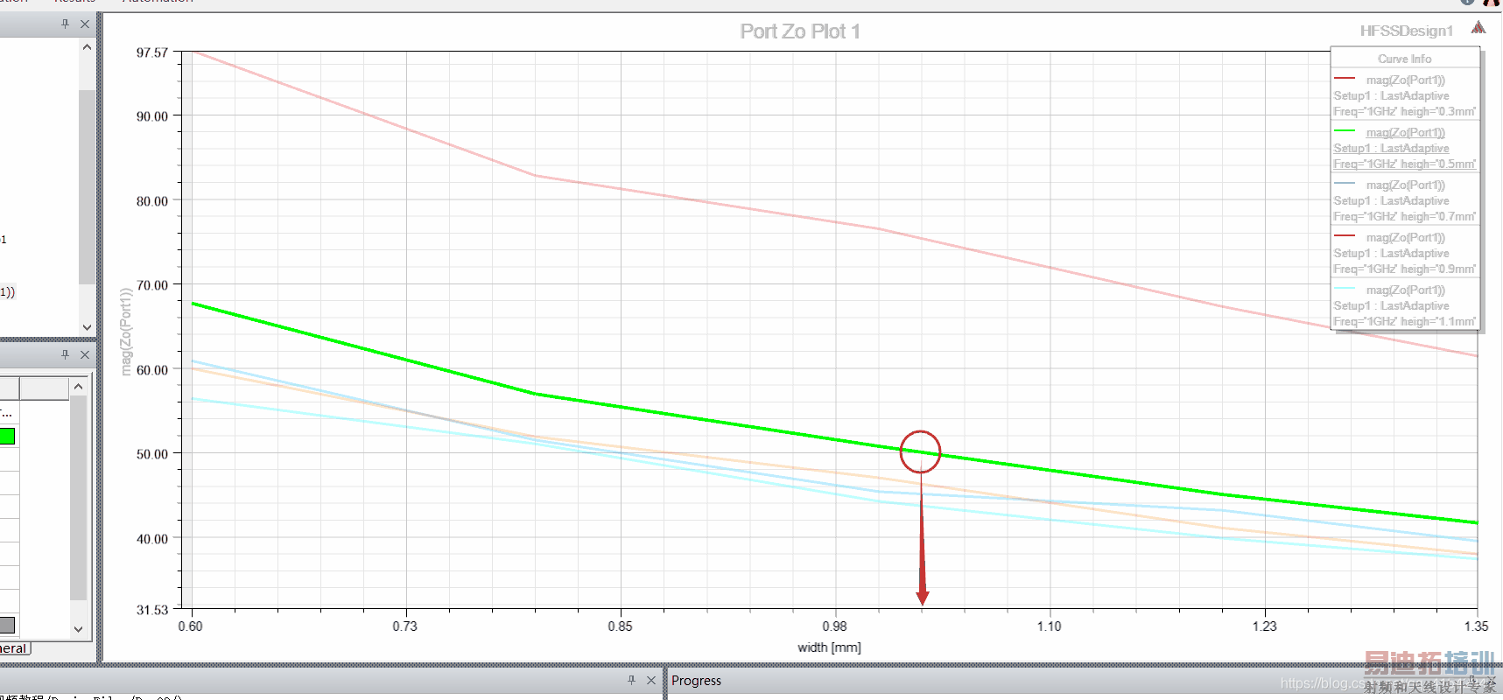The height and width of the screenshot is (700, 1503).
Task: Close the upper-left project panel
Action: point(85,24)
